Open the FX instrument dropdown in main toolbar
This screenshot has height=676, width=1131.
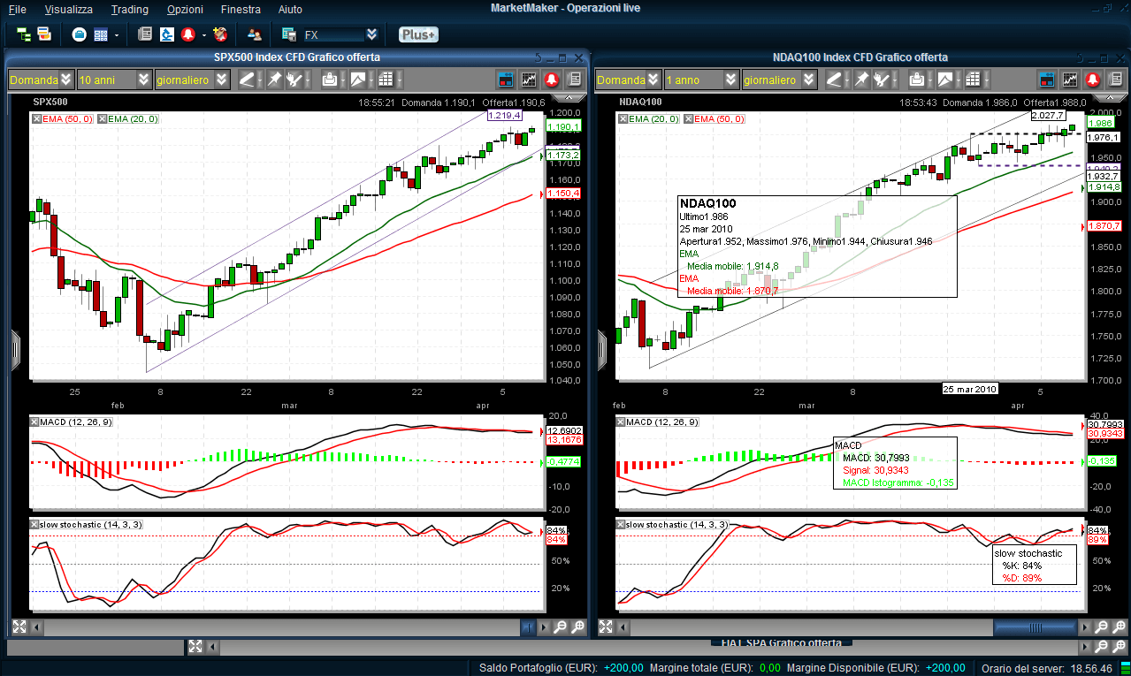tap(371, 34)
